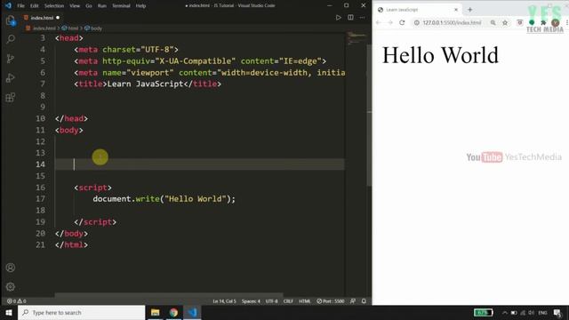Open the Run menu

[x=102, y=6]
